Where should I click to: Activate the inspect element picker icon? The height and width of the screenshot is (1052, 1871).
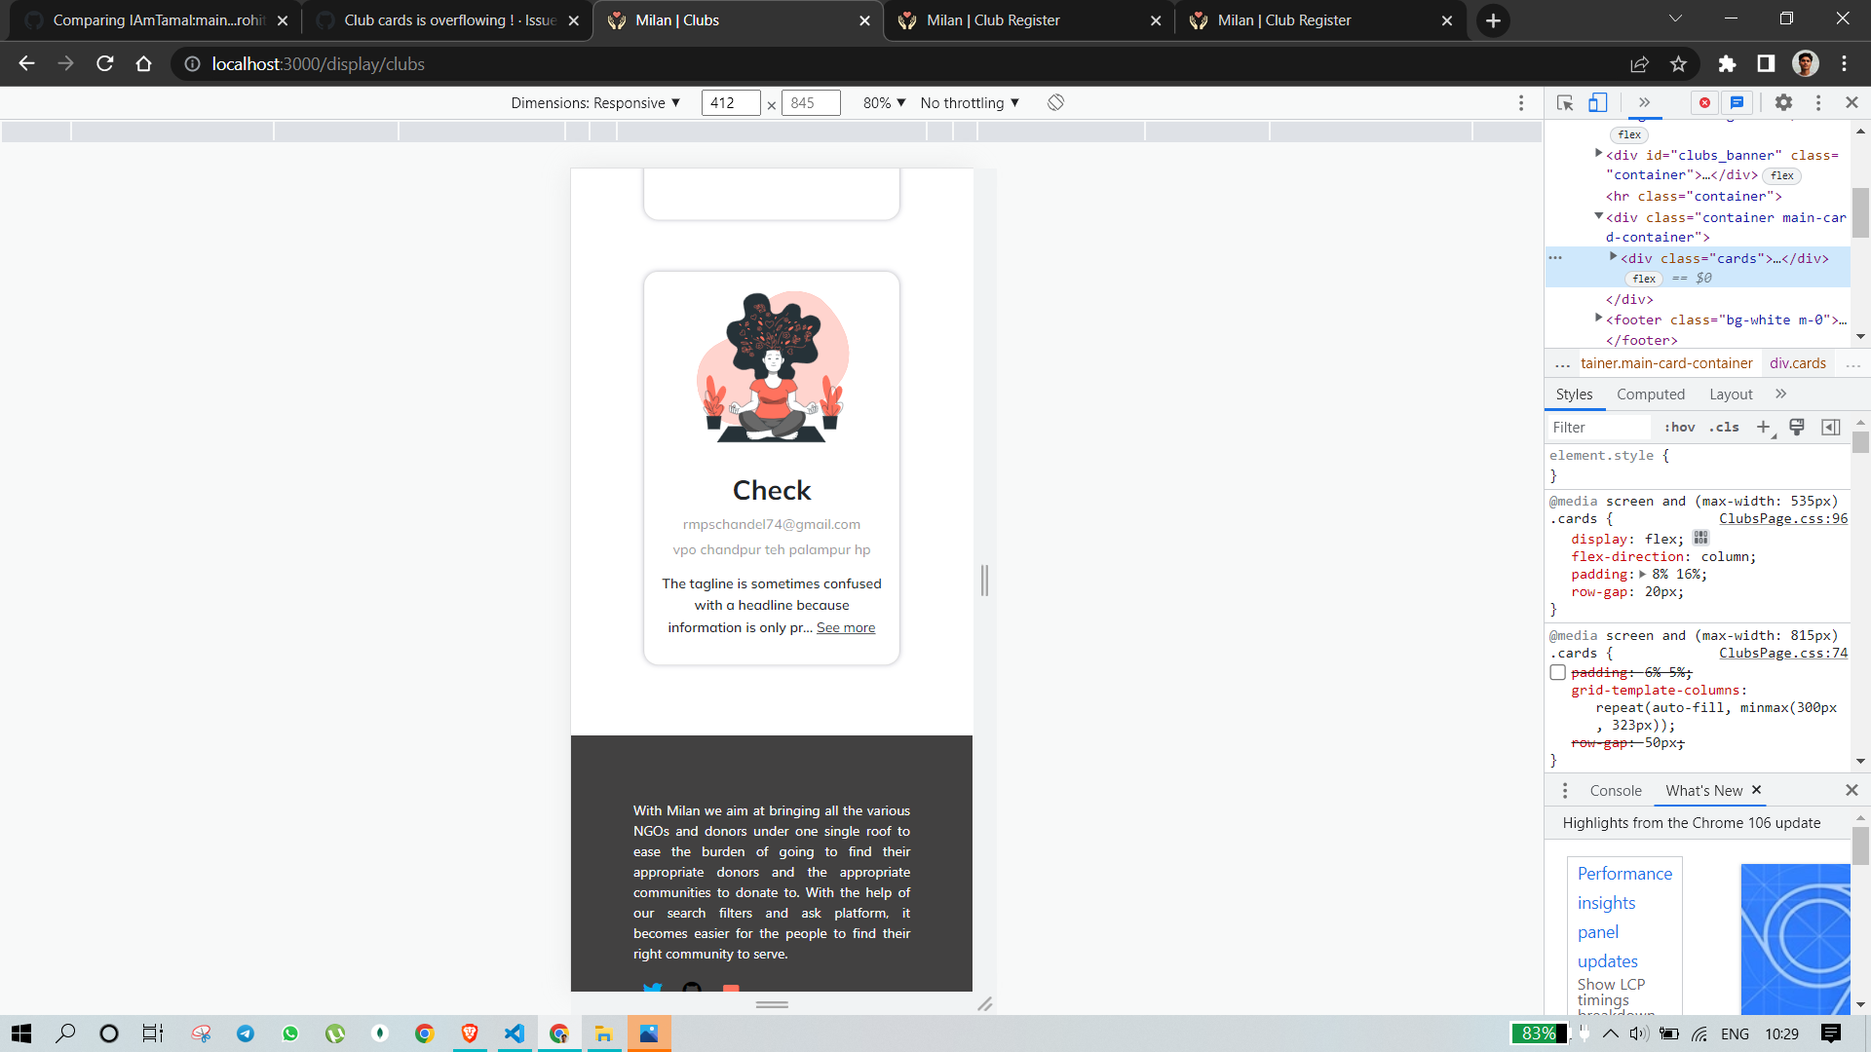click(1565, 103)
